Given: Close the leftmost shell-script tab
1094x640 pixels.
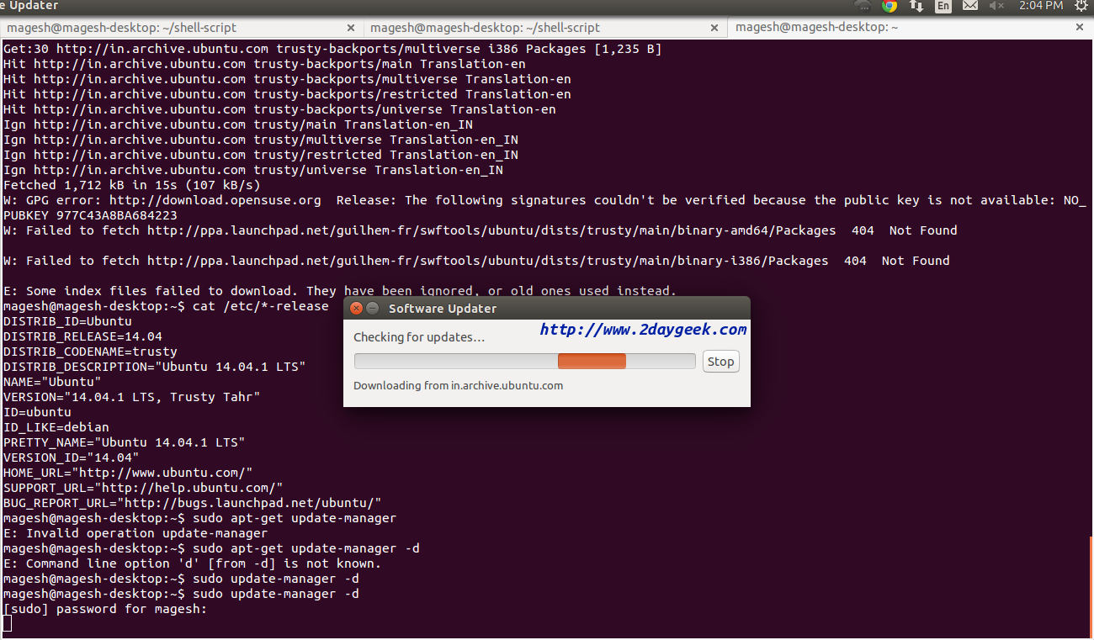Looking at the screenshot, I should click(x=349, y=28).
